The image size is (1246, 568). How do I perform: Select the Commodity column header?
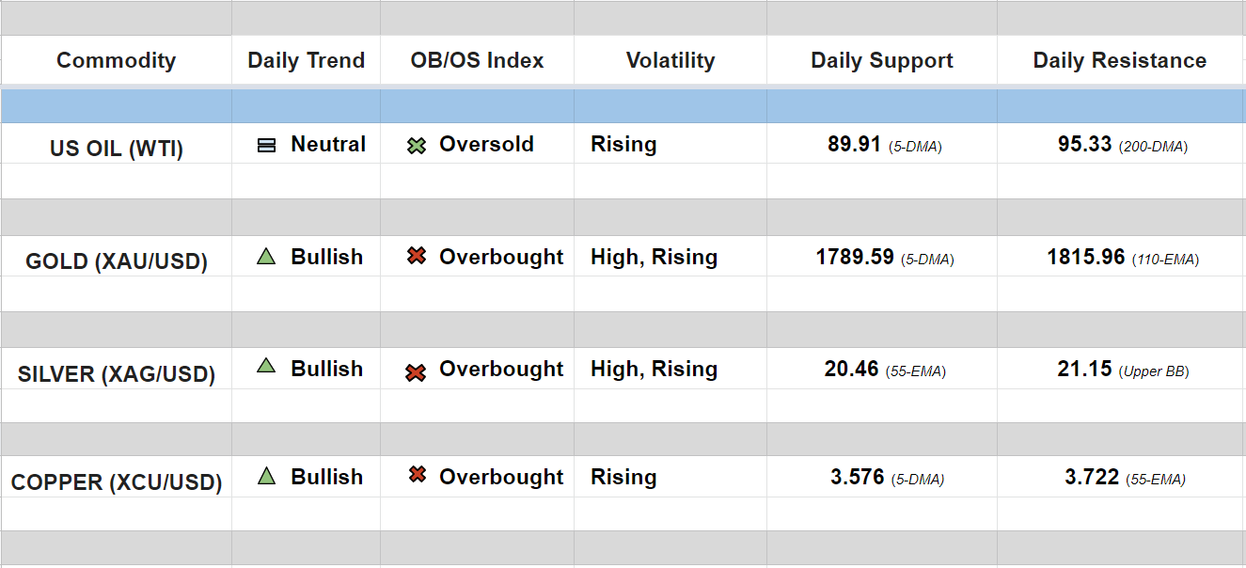pyautogui.click(x=116, y=61)
